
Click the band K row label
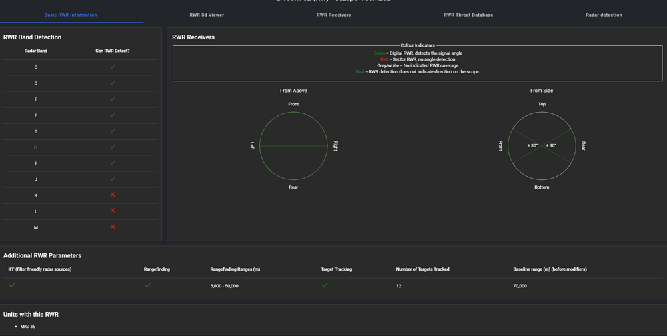point(36,195)
